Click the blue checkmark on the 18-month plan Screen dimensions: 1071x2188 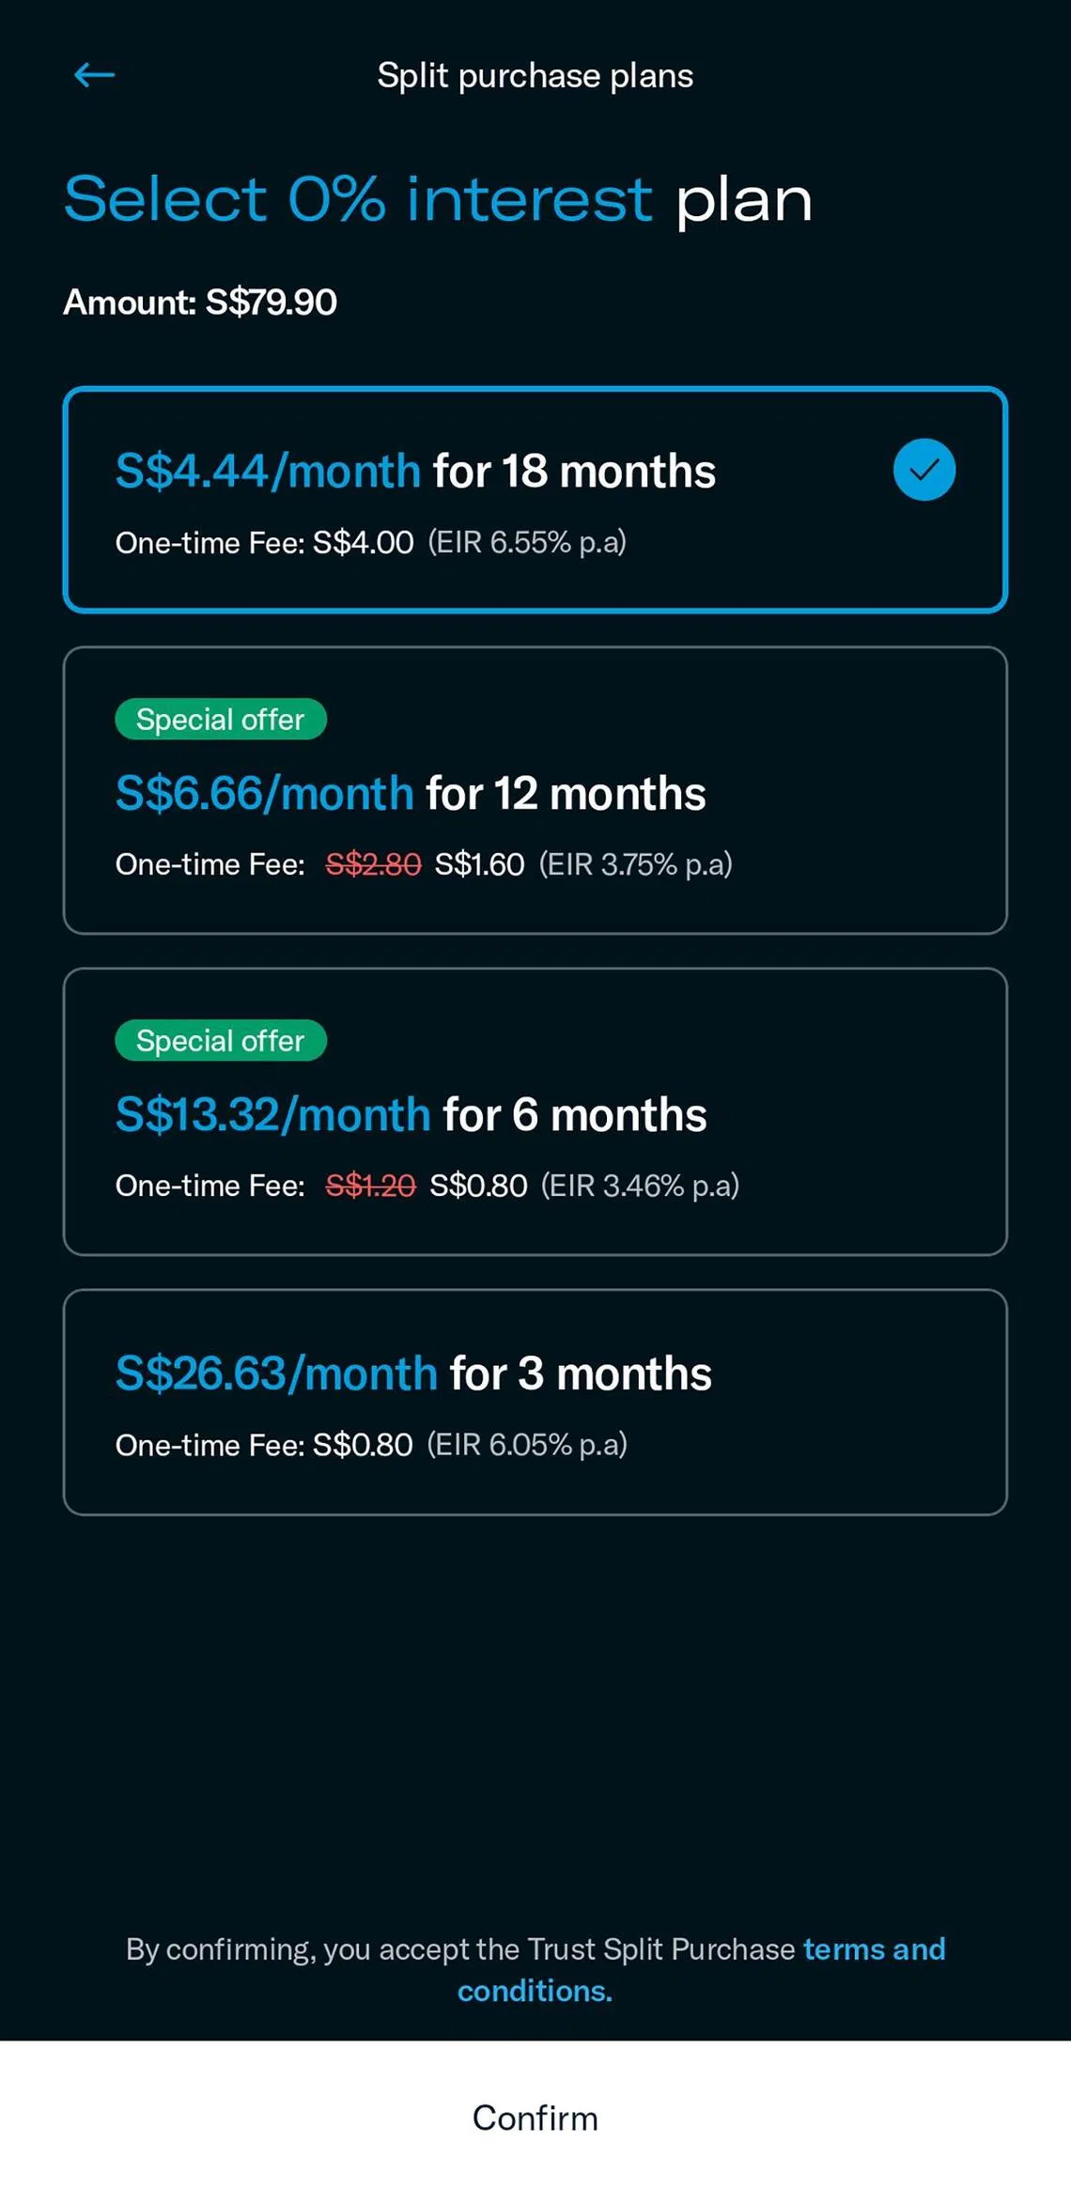coord(924,470)
